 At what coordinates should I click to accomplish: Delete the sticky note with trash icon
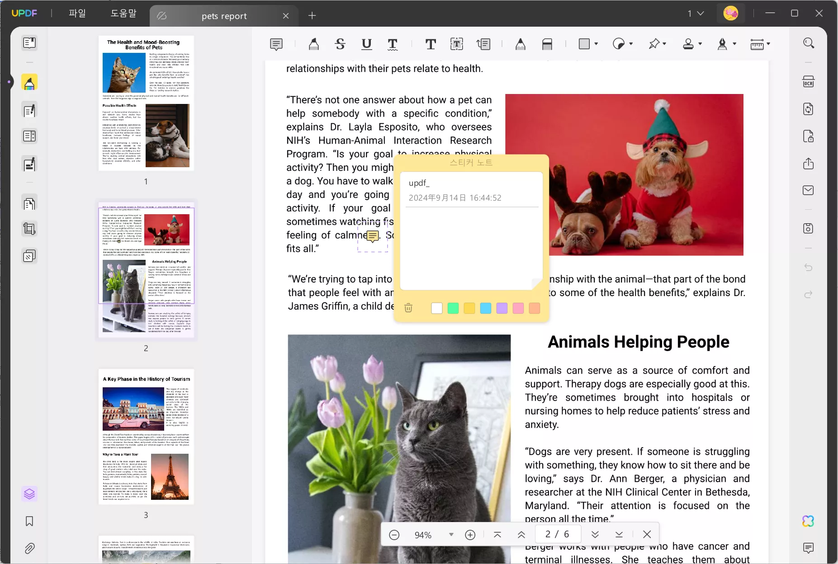[408, 308]
